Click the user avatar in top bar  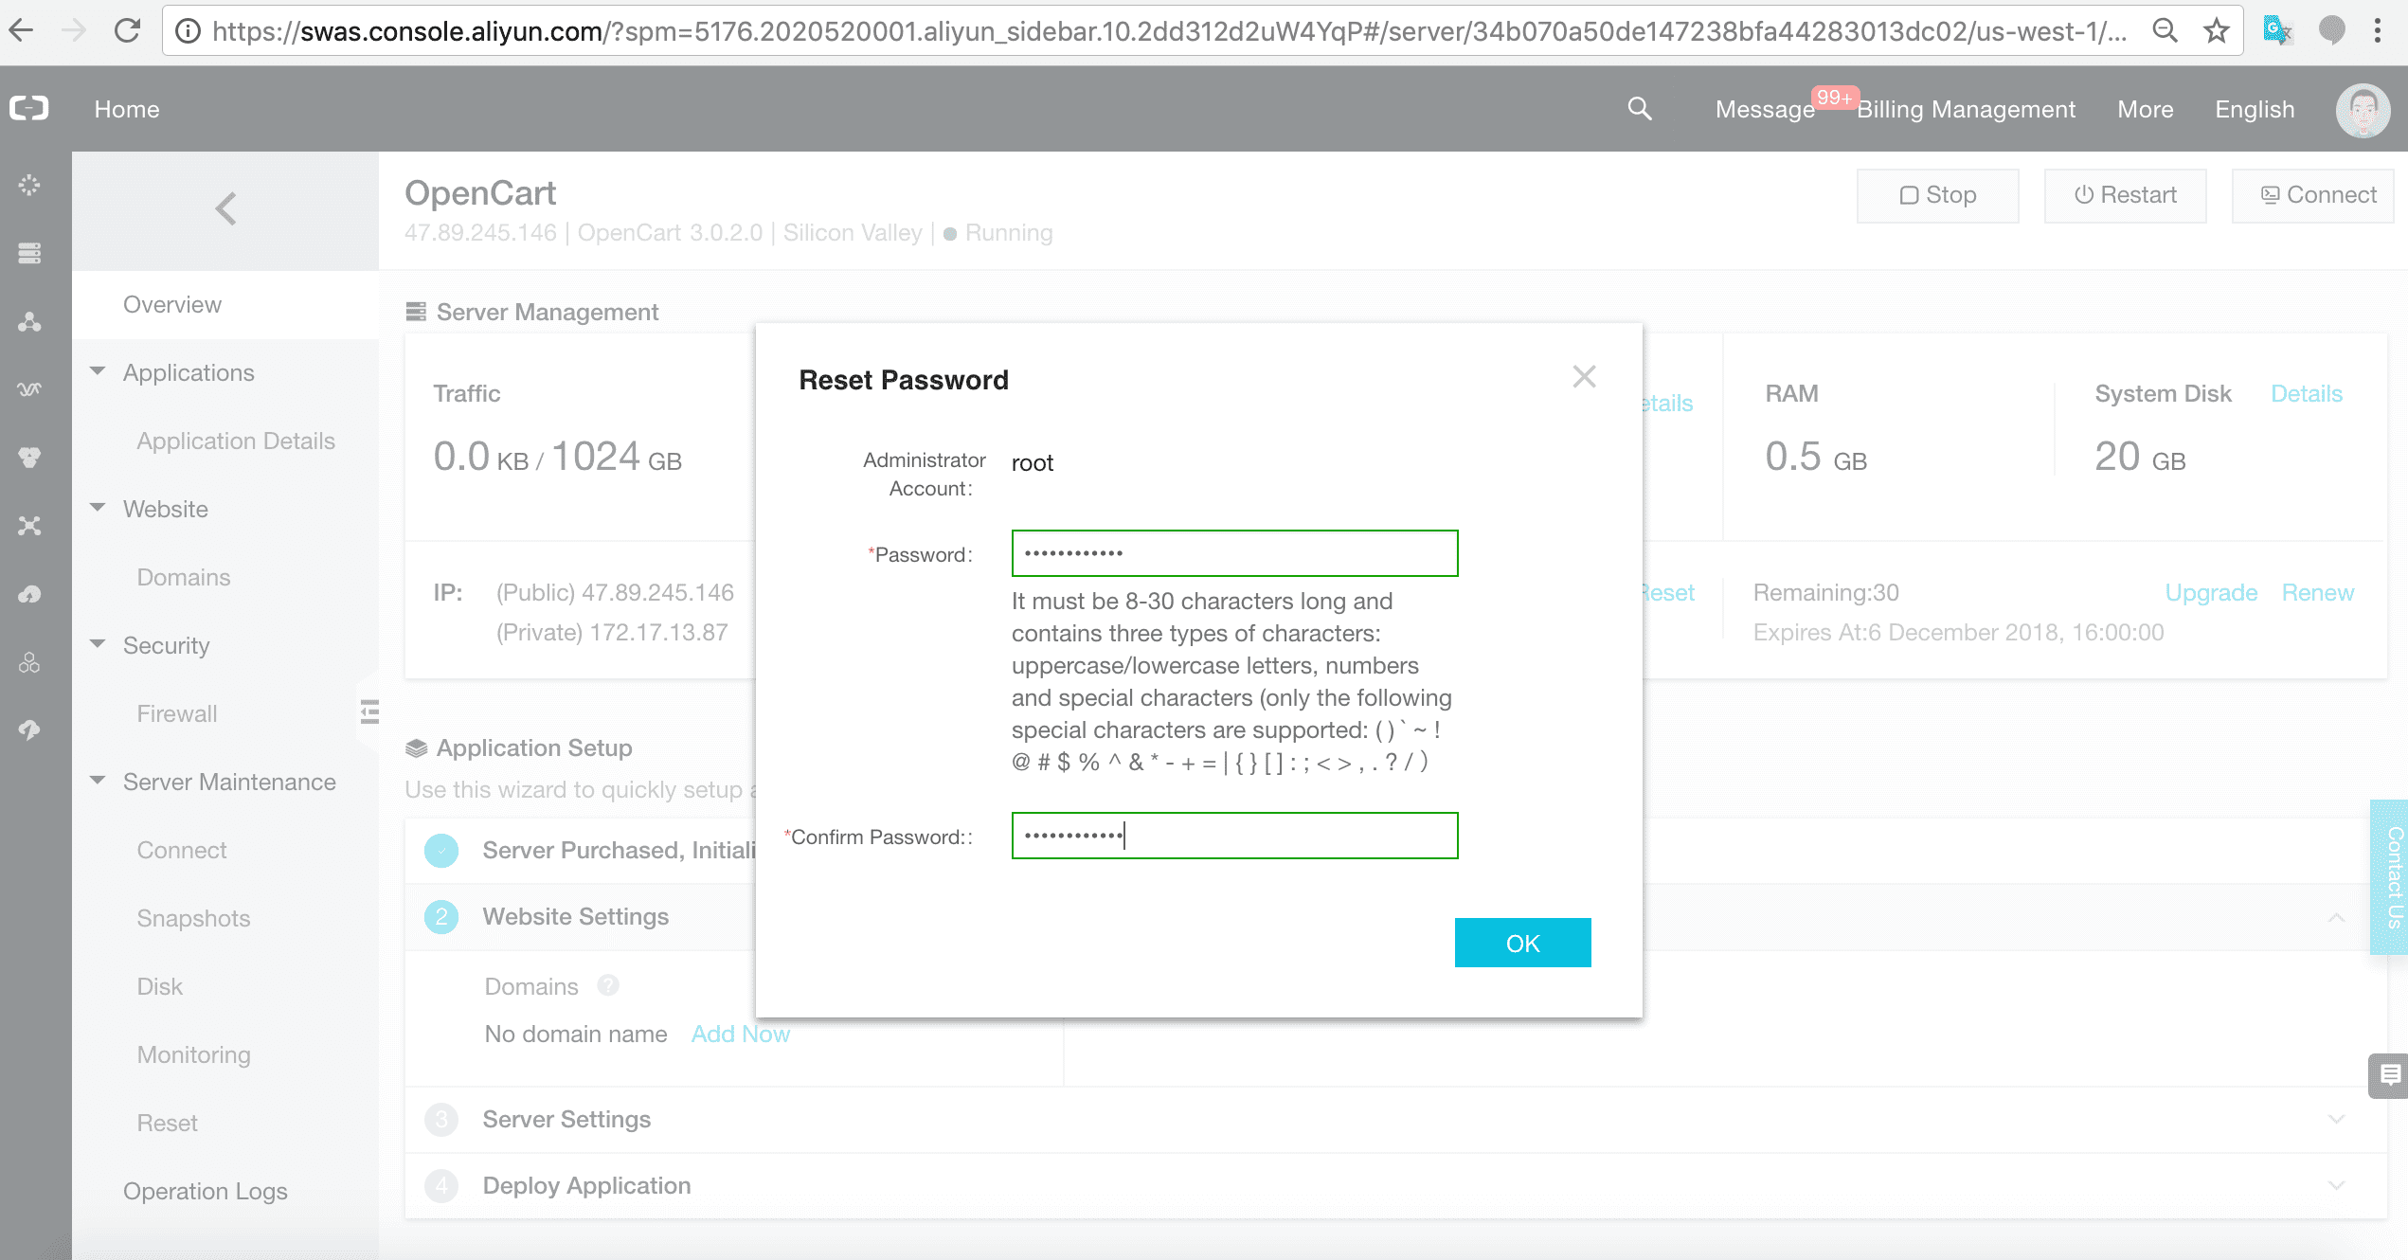pyautogui.click(x=2363, y=111)
